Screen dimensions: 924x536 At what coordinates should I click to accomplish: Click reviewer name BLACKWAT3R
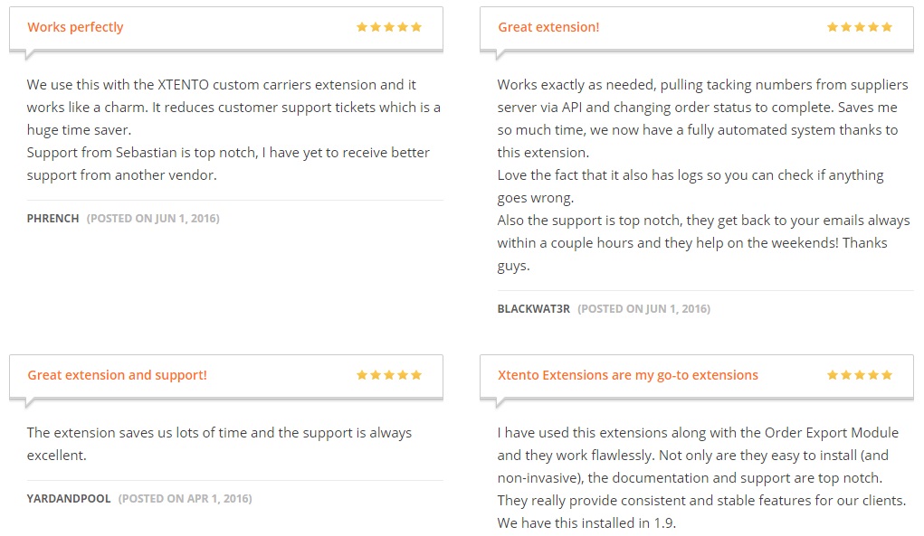(533, 309)
